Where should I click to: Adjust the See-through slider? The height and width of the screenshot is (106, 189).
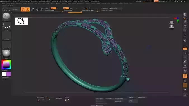(148, 1)
